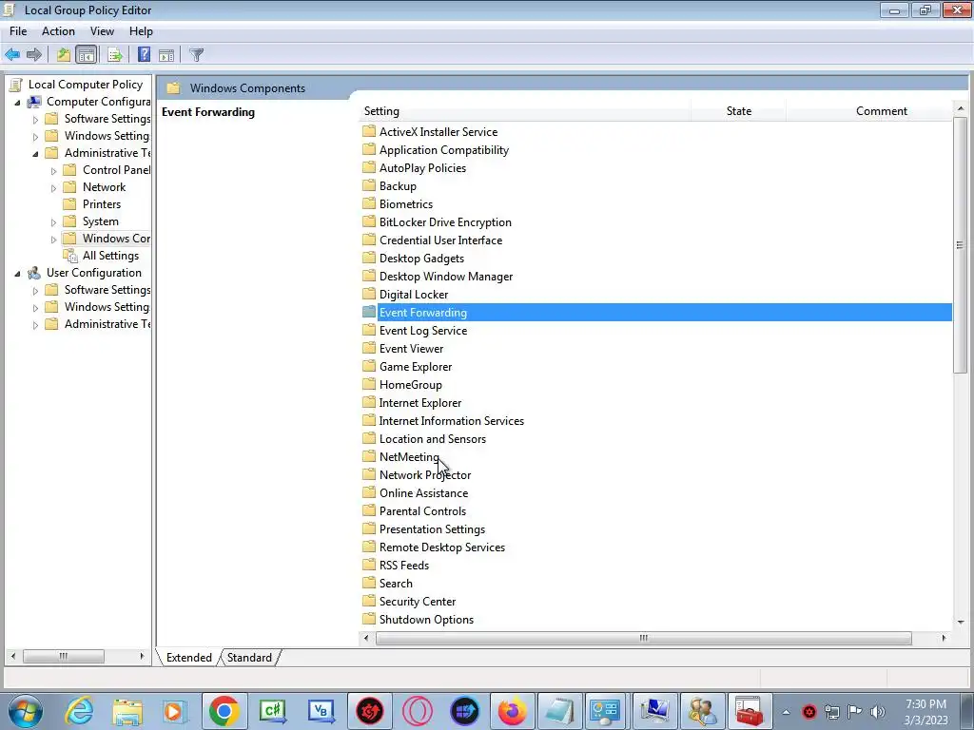Go back using the toolbar Back arrow

[12, 54]
